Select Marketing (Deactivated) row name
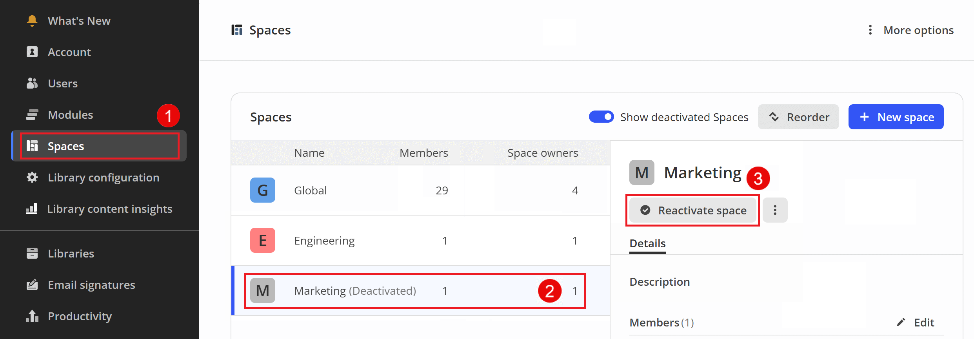 [355, 291]
